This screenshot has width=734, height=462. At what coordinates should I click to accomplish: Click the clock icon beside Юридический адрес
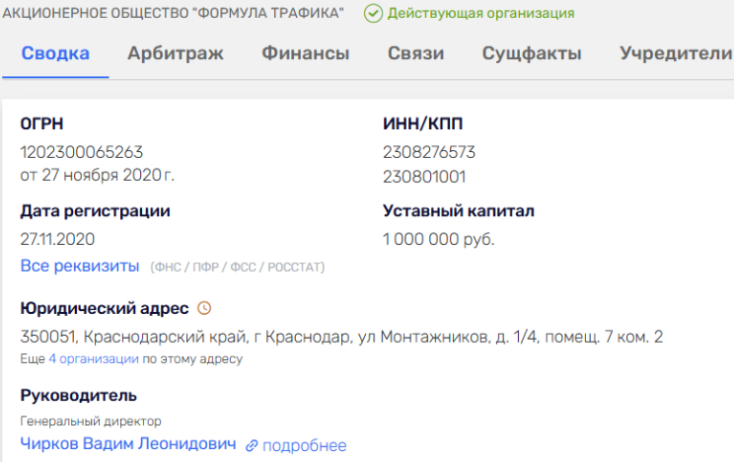pos(204,308)
